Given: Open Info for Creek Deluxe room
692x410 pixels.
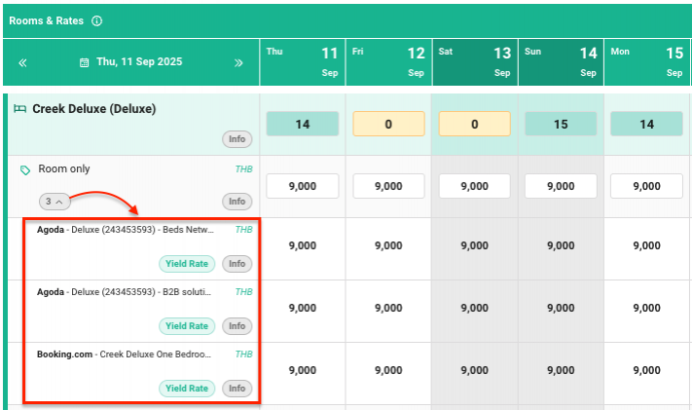Looking at the screenshot, I should click(237, 139).
